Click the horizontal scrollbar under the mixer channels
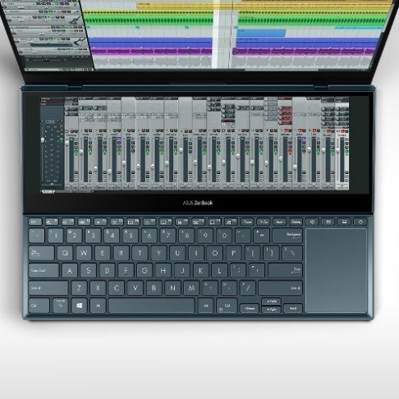The width and height of the screenshot is (399, 399). click(67, 192)
